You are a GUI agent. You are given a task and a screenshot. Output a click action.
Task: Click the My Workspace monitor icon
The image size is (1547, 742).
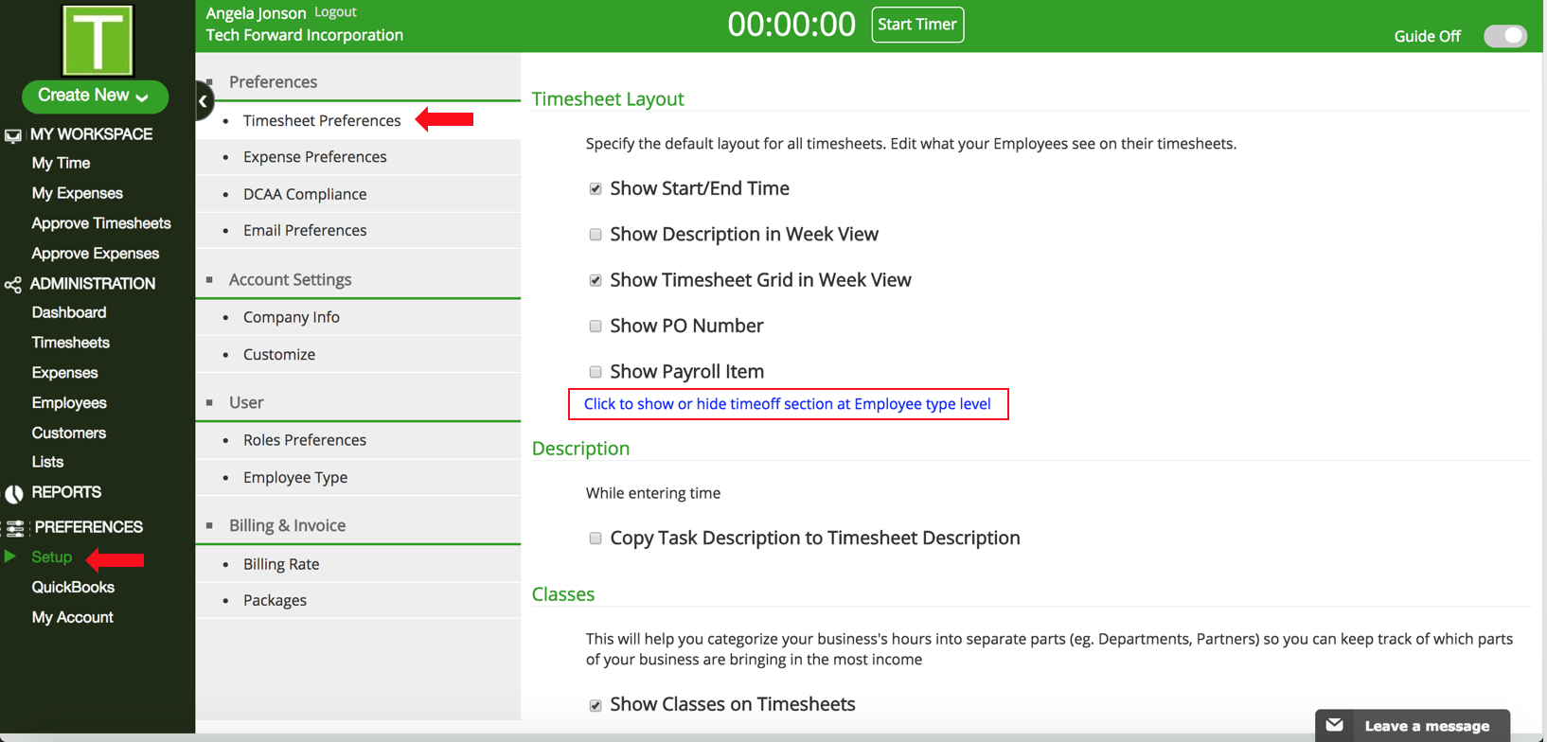click(x=13, y=135)
